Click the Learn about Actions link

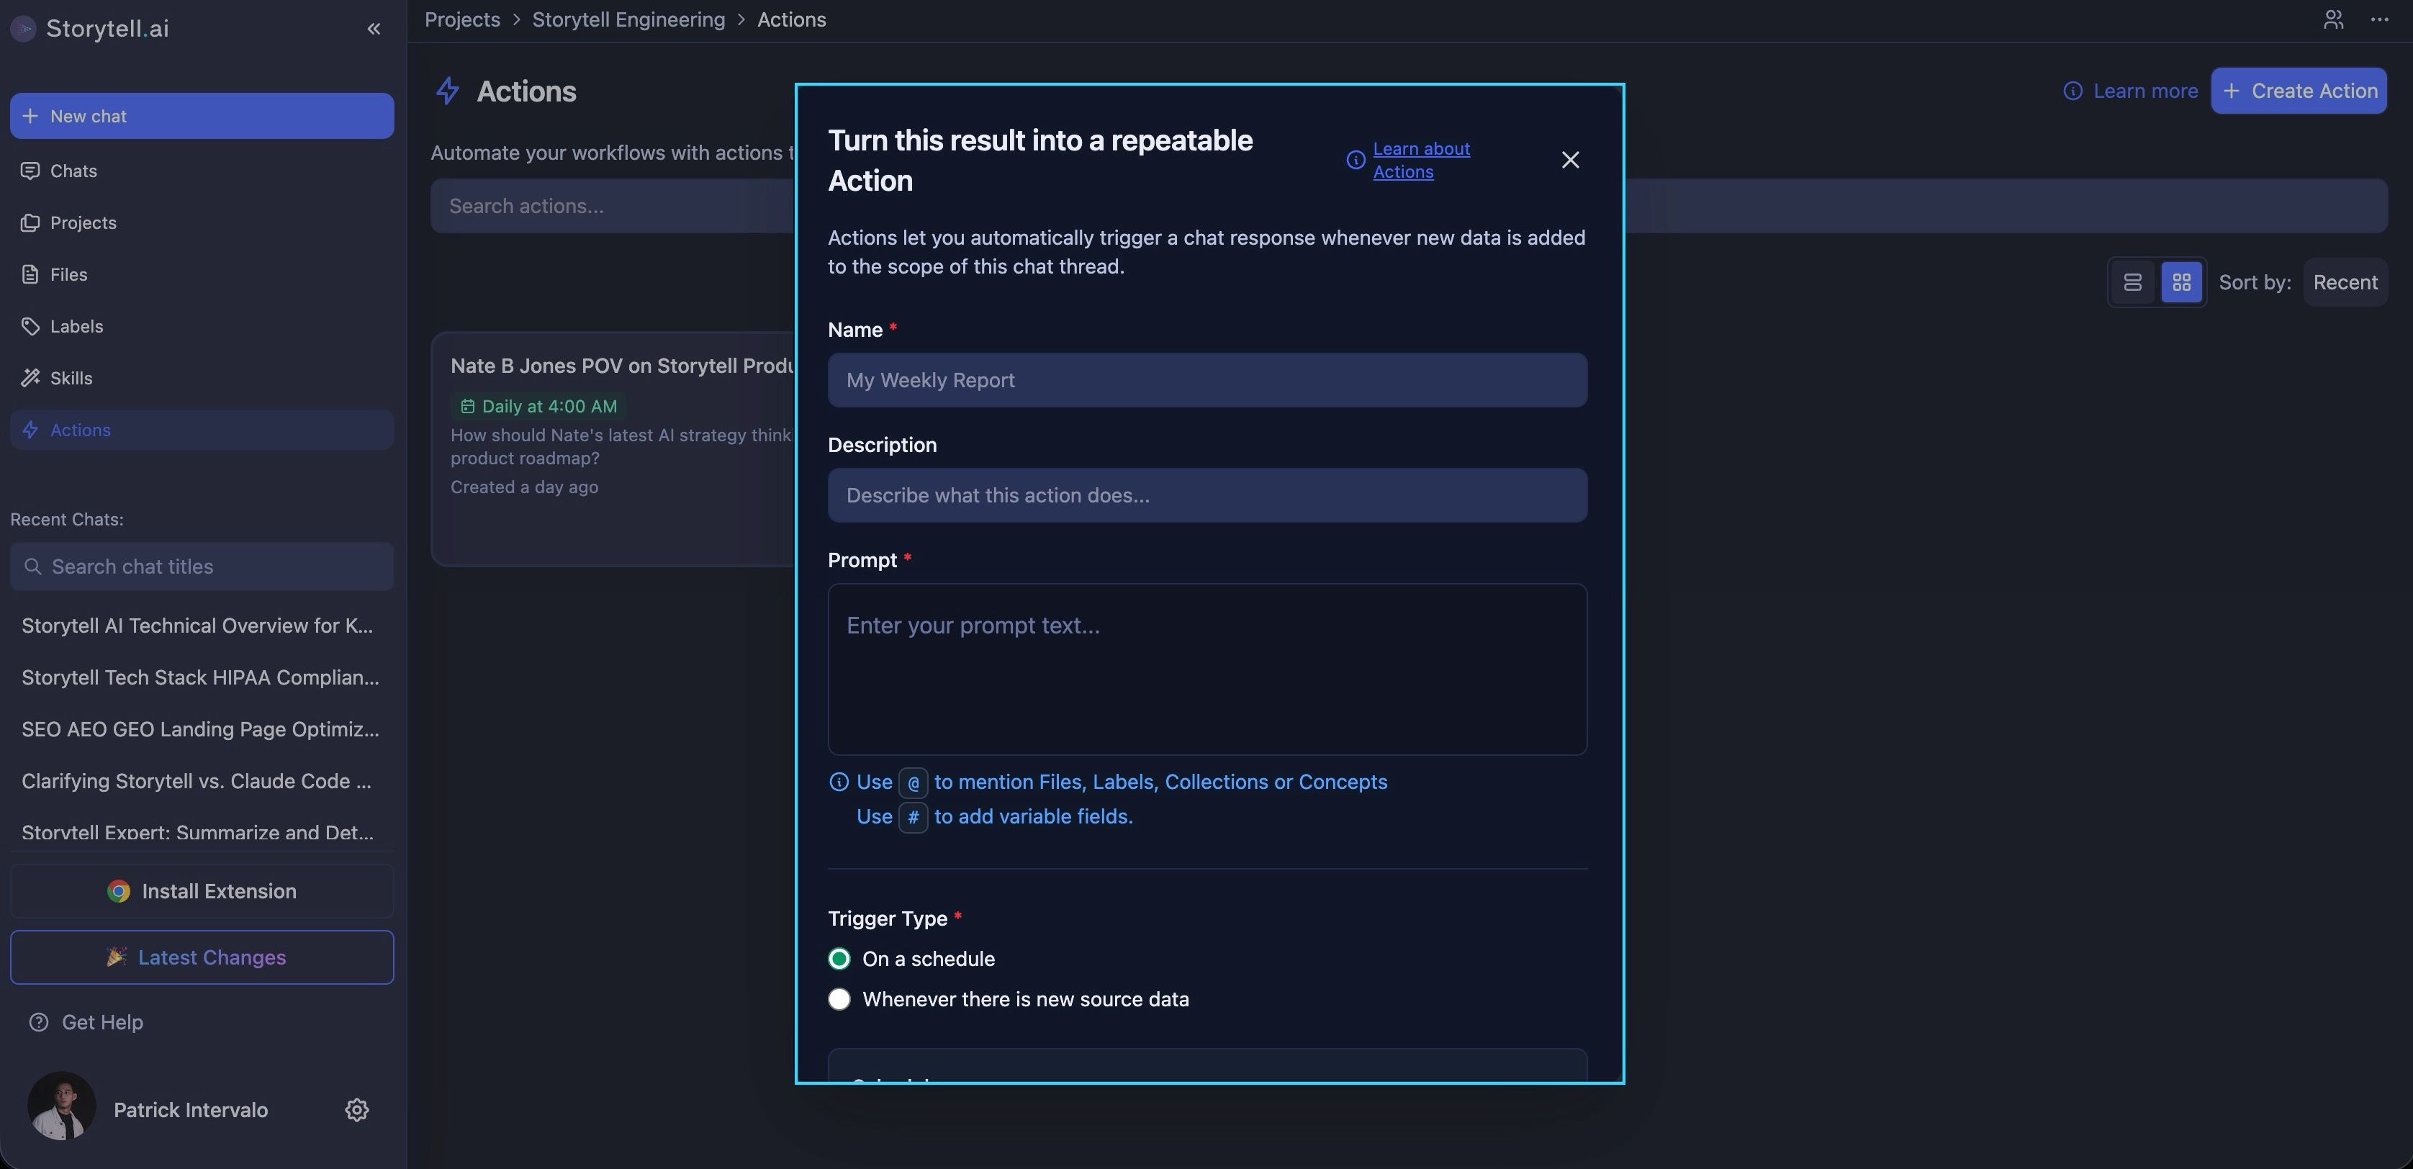tap(1421, 161)
